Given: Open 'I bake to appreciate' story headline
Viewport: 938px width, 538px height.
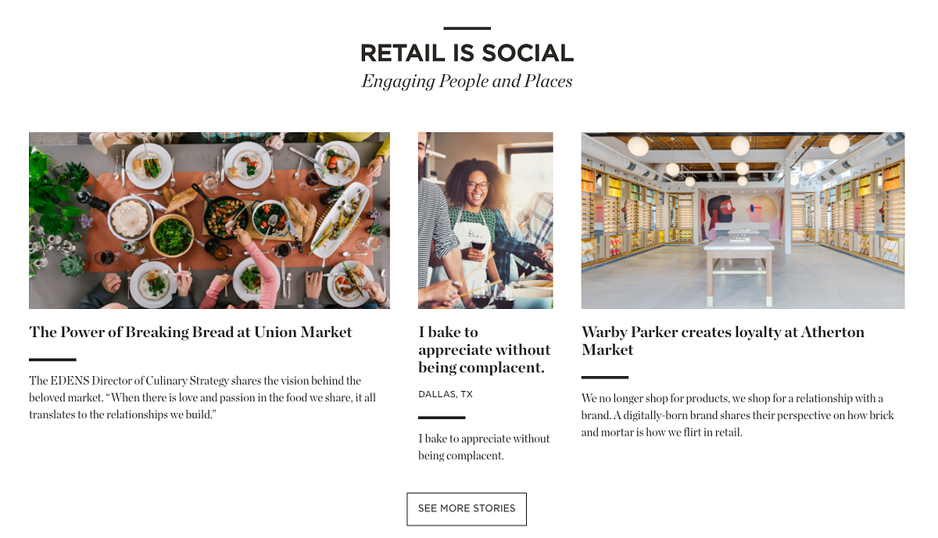Looking at the screenshot, I should [485, 350].
